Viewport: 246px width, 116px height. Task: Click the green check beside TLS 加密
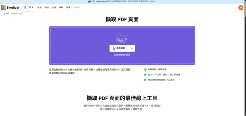coord(145,80)
